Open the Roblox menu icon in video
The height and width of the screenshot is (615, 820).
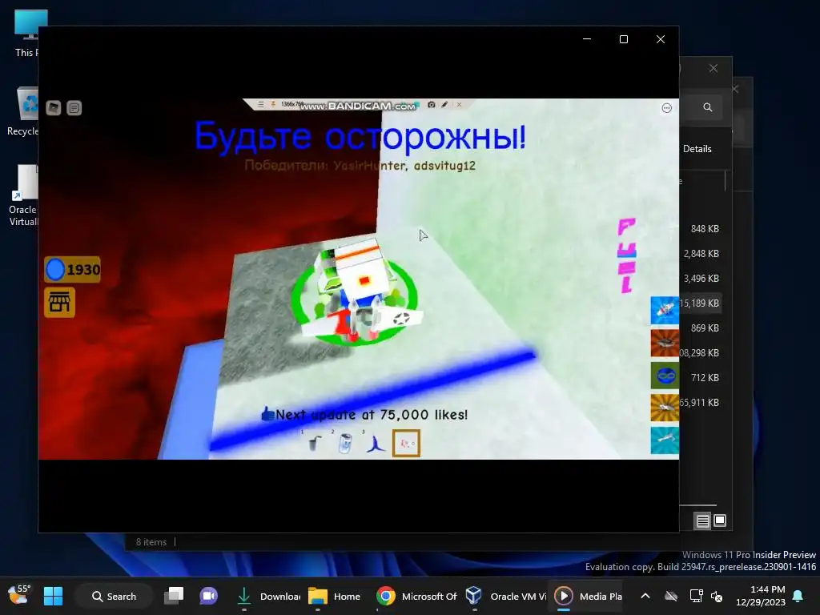[54, 108]
